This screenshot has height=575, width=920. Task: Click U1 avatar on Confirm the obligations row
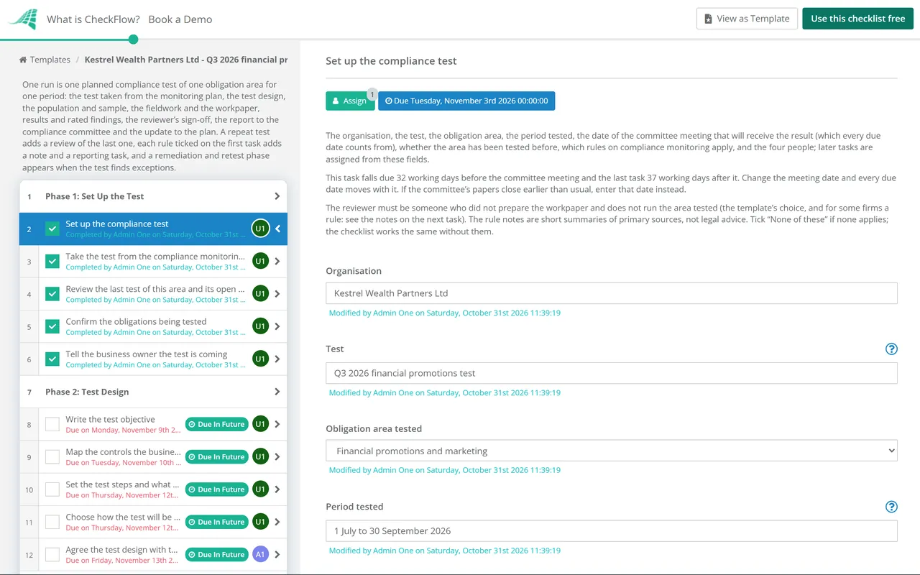coord(260,326)
